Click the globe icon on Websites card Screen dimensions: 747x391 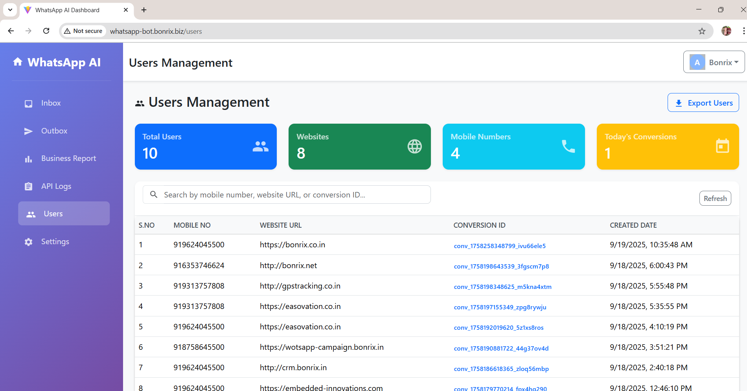(414, 146)
